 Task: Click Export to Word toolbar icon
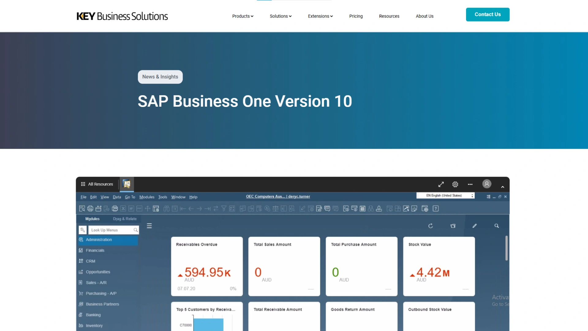pos(131,209)
